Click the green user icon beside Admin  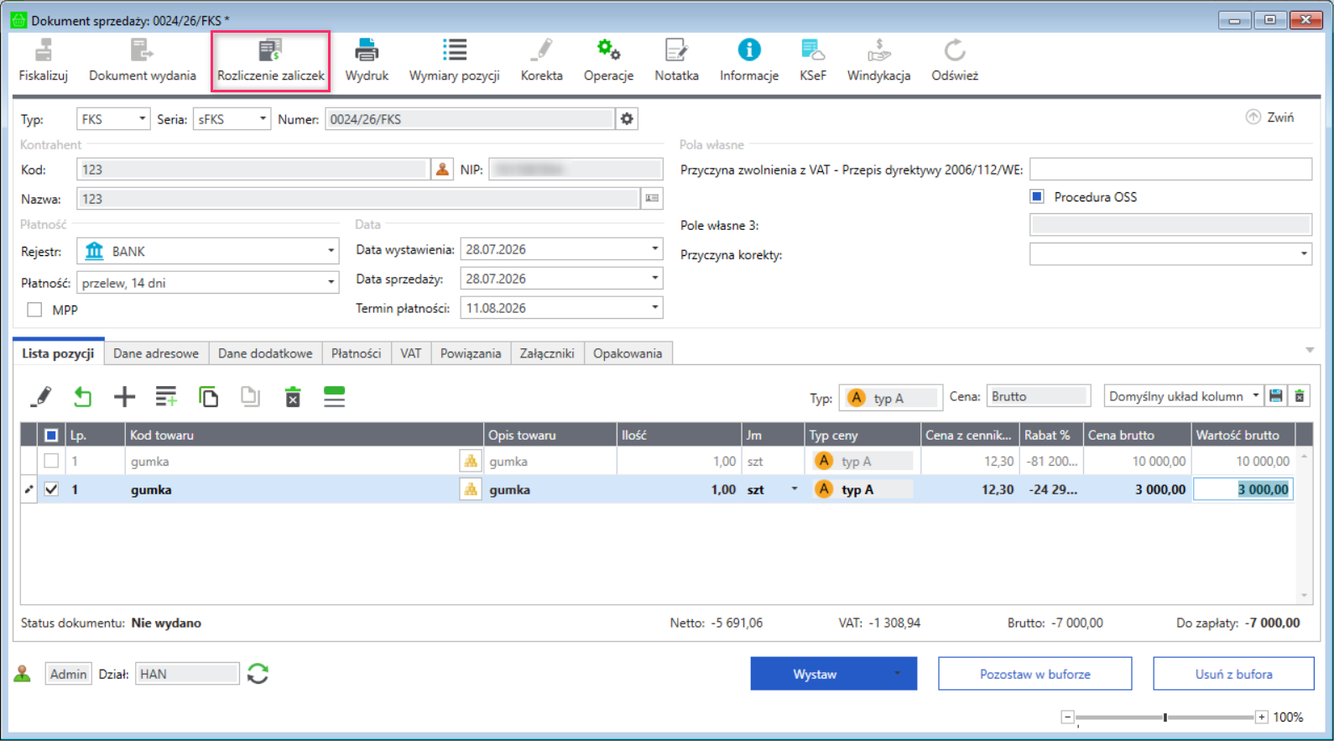tap(23, 674)
